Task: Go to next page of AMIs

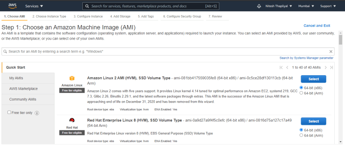Action: coord(326,67)
